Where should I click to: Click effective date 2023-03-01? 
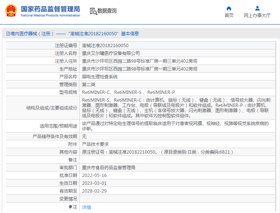tap(94, 183)
